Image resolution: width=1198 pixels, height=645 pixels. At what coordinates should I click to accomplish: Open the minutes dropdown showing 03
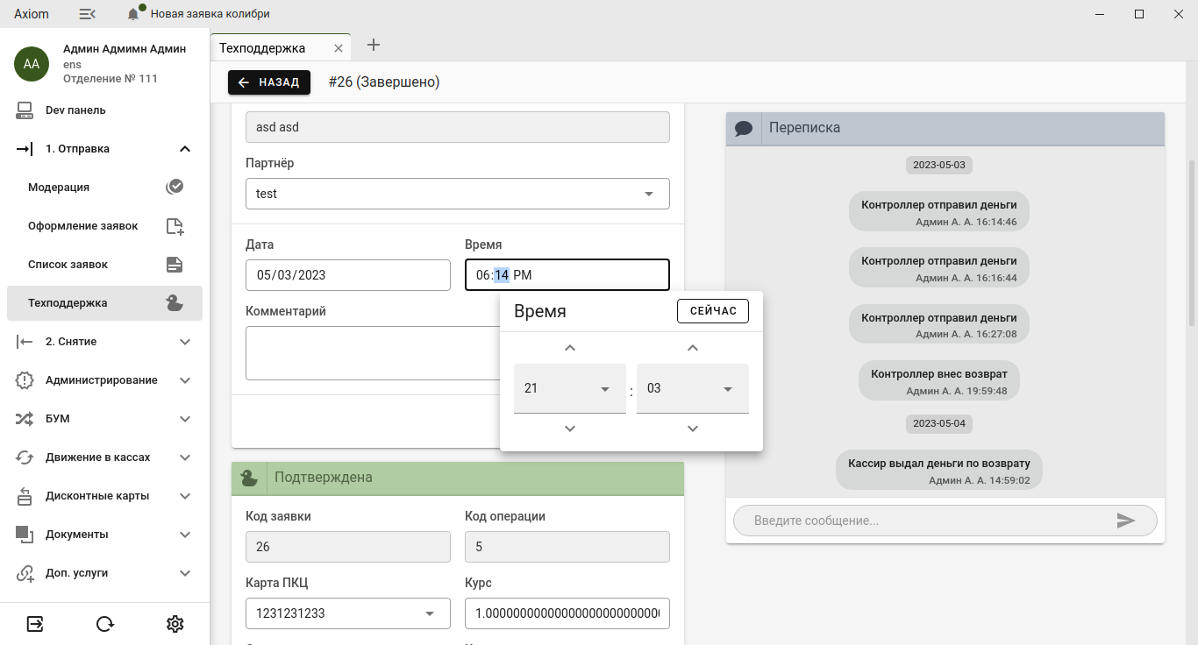point(693,388)
